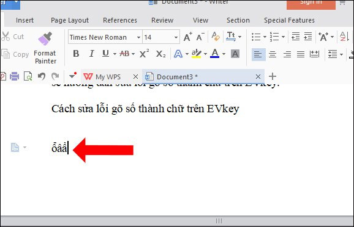Set Align Left paragraph alignment
The height and width of the screenshot is (227, 354).
(x=258, y=54)
